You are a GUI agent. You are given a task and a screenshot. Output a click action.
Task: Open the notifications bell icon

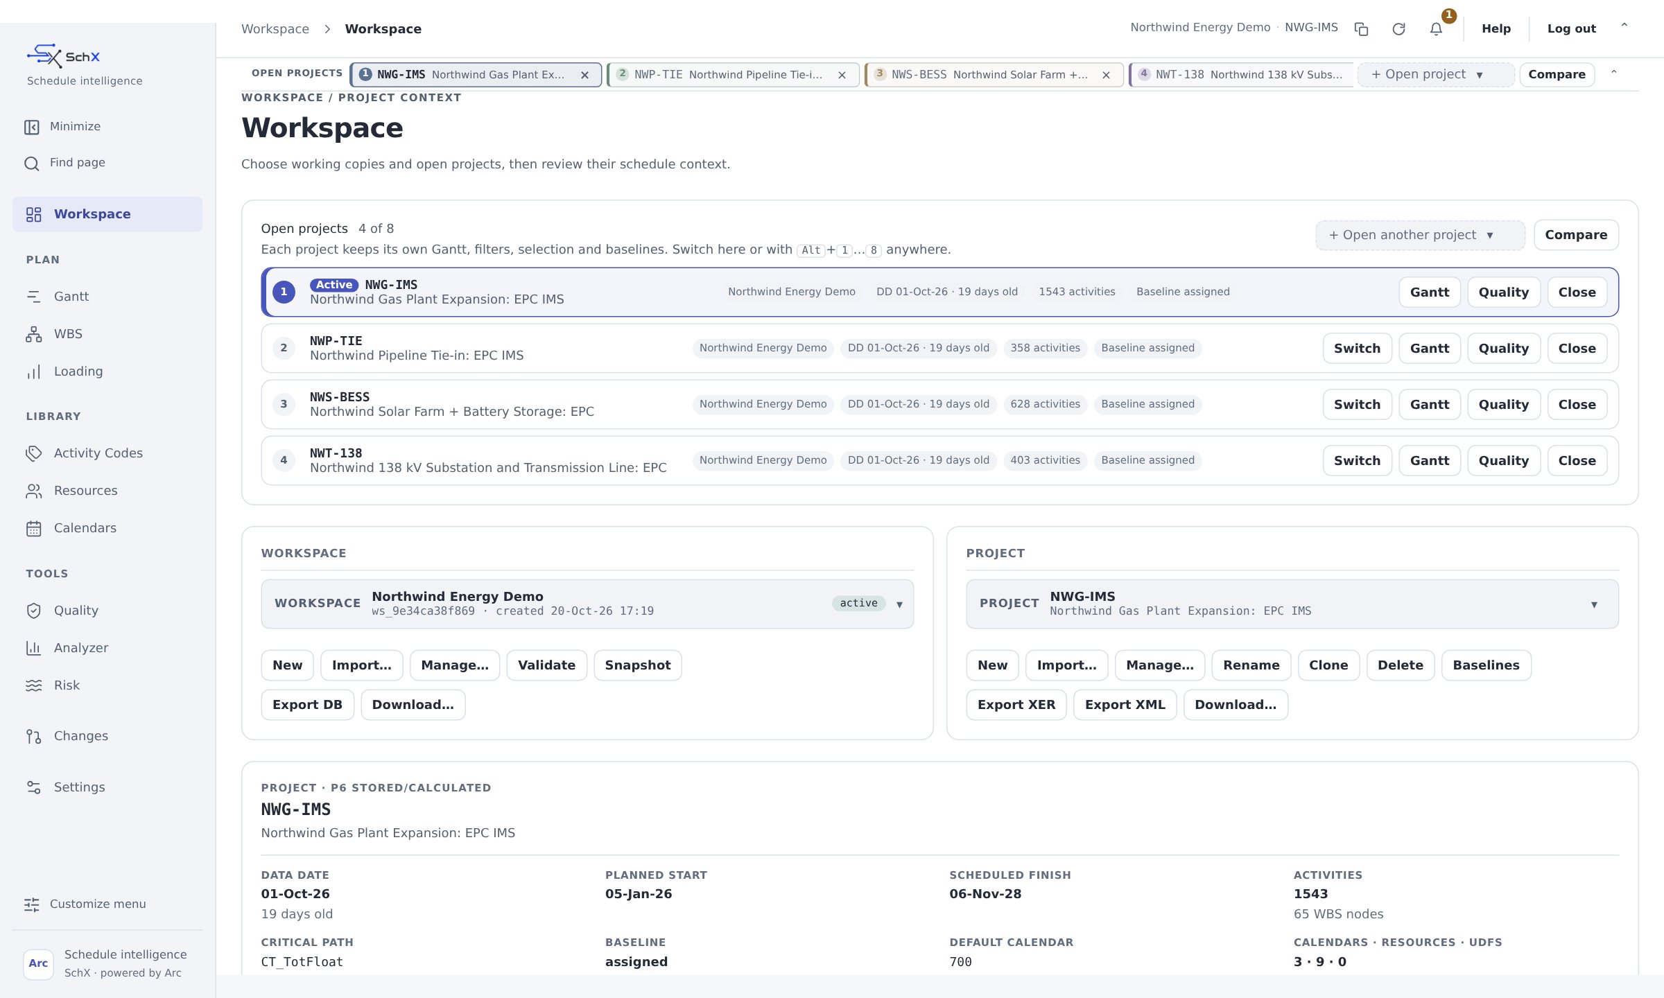(x=1436, y=29)
